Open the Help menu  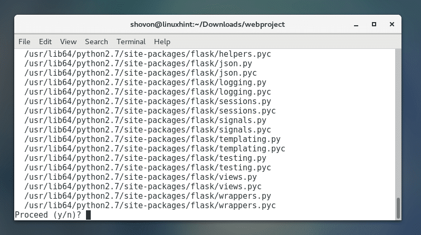[162, 42]
